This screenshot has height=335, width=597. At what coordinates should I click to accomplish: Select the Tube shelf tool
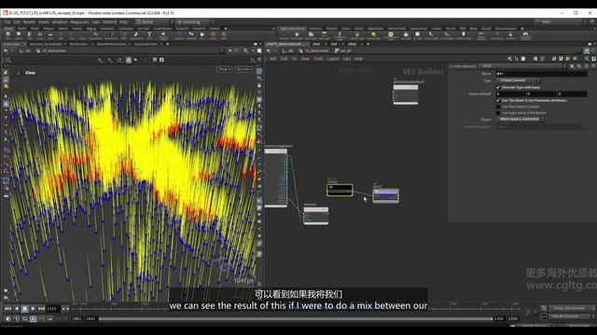[29, 35]
